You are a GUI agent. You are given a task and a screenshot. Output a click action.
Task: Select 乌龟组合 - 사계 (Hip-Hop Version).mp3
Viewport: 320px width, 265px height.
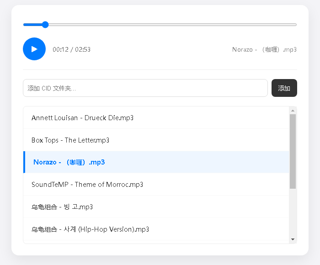coord(90,229)
